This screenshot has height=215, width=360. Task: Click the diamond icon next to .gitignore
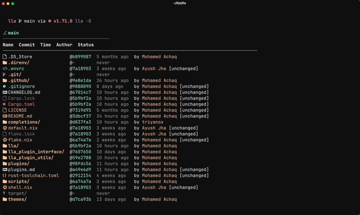[x=4, y=86]
